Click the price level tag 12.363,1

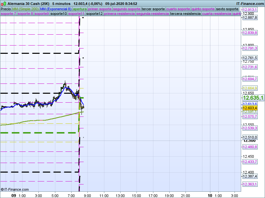250,184
